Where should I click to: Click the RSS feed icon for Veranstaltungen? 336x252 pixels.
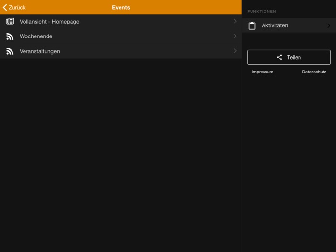click(x=10, y=51)
